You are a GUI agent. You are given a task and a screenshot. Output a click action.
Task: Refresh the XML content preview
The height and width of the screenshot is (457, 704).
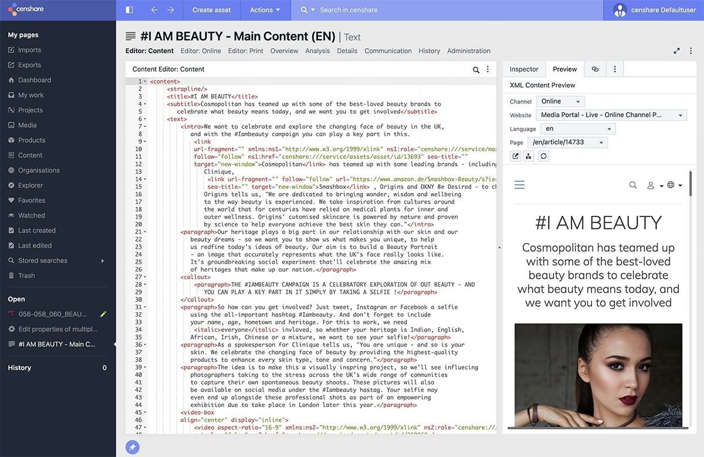pos(544,156)
